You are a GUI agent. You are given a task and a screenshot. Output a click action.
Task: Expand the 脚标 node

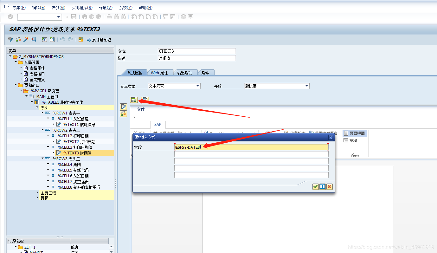tap(37, 198)
